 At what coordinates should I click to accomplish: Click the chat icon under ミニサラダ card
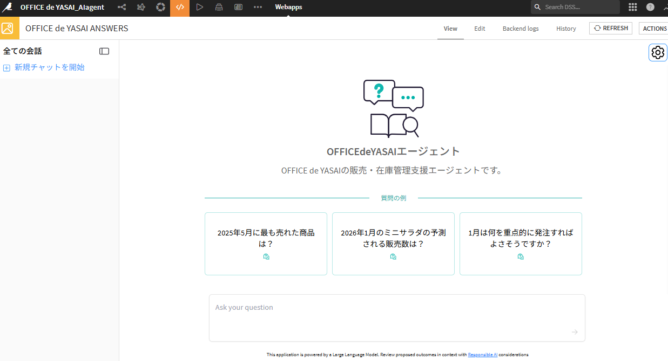click(393, 257)
